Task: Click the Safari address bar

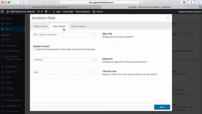Action: click(x=101, y=2)
